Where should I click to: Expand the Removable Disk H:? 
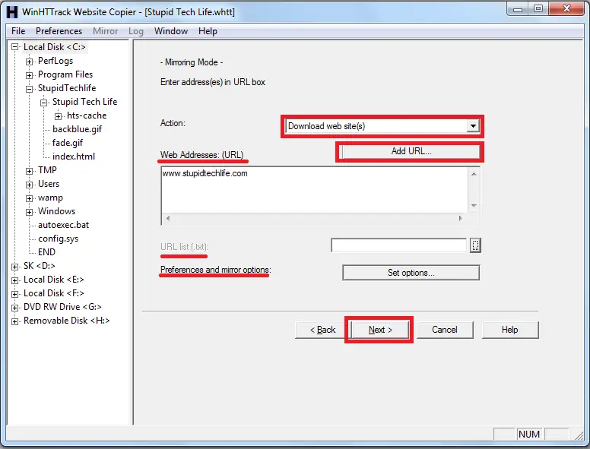(x=14, y=321)
